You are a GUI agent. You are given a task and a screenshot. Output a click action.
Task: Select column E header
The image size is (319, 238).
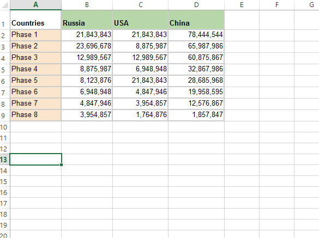point(242,5)
